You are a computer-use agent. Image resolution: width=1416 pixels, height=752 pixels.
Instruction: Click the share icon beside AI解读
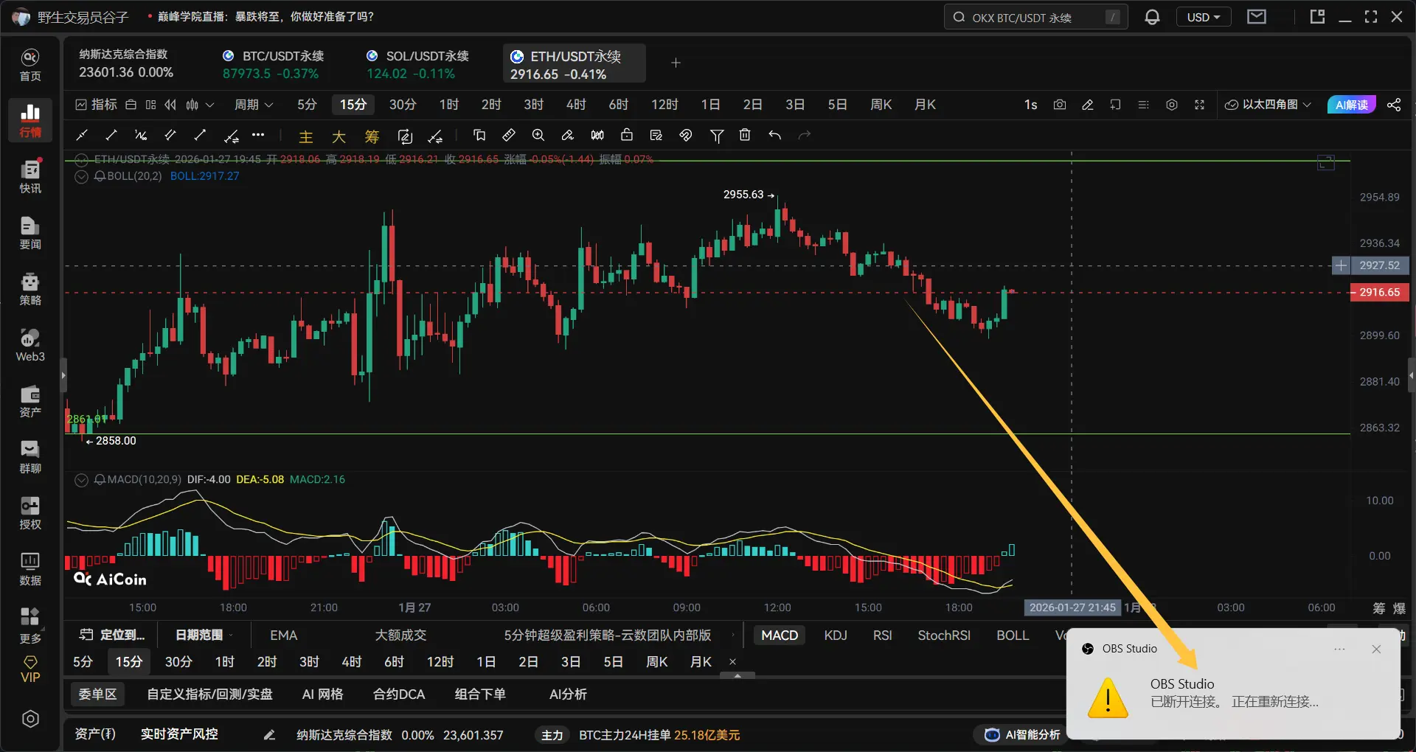point(1394,105)
